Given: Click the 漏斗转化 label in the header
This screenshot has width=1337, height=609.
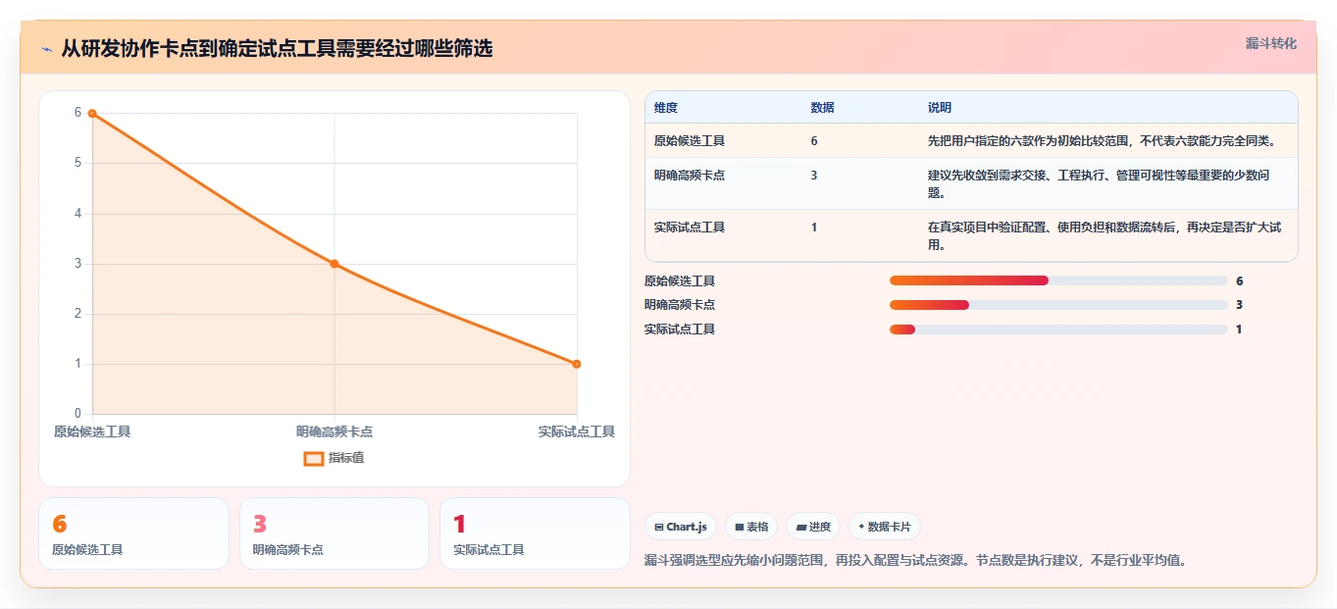Looking at the screenshot, I should click(1270, 43).
